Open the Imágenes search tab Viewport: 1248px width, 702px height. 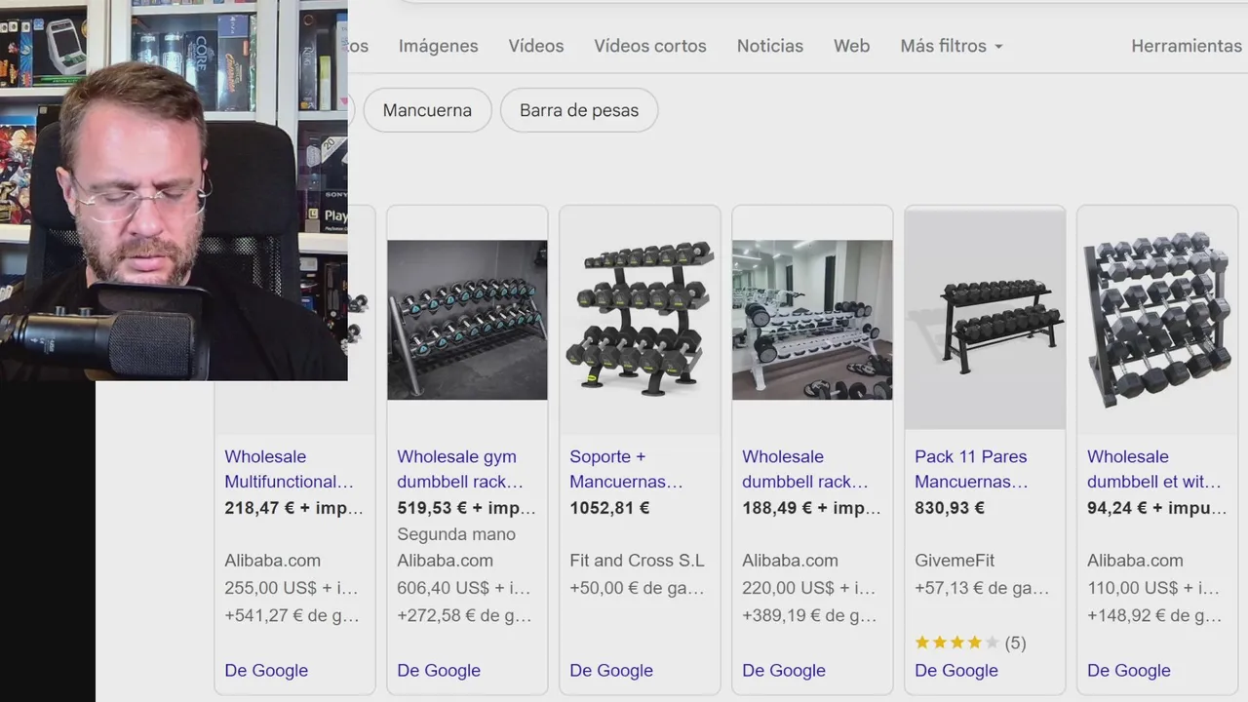pyautogui.click(x=438, y=46)
